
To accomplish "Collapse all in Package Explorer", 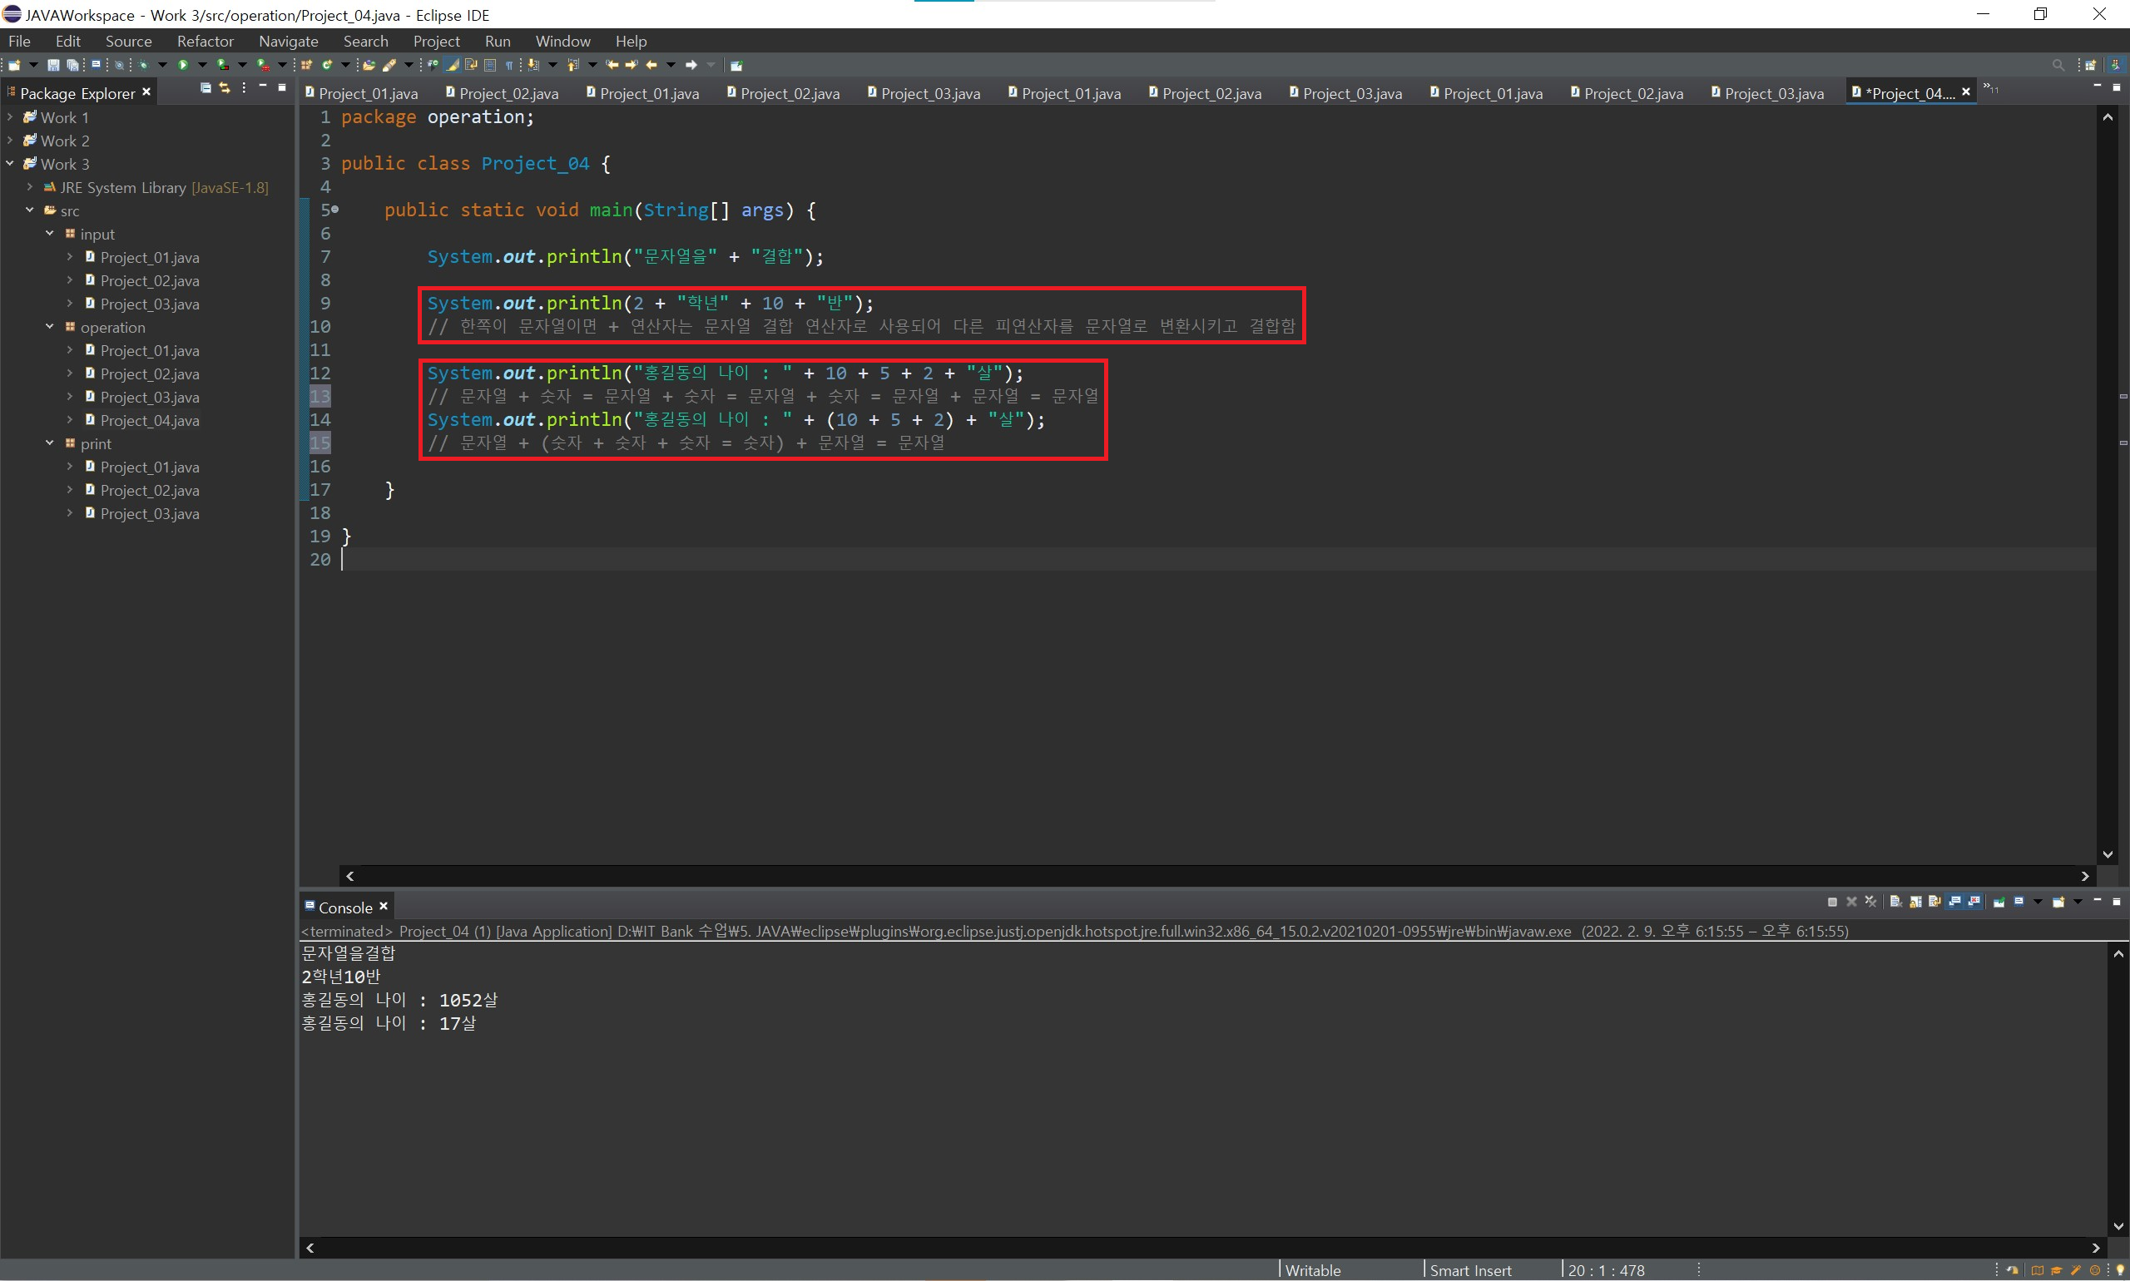I will [x=206, y=88].
